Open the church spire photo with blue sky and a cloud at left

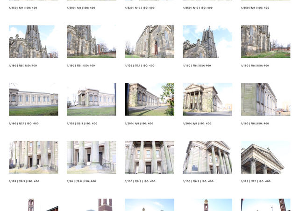33,41
